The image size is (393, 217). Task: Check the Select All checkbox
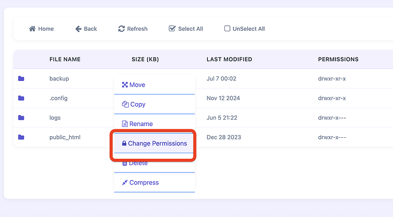tap(172, 28)
